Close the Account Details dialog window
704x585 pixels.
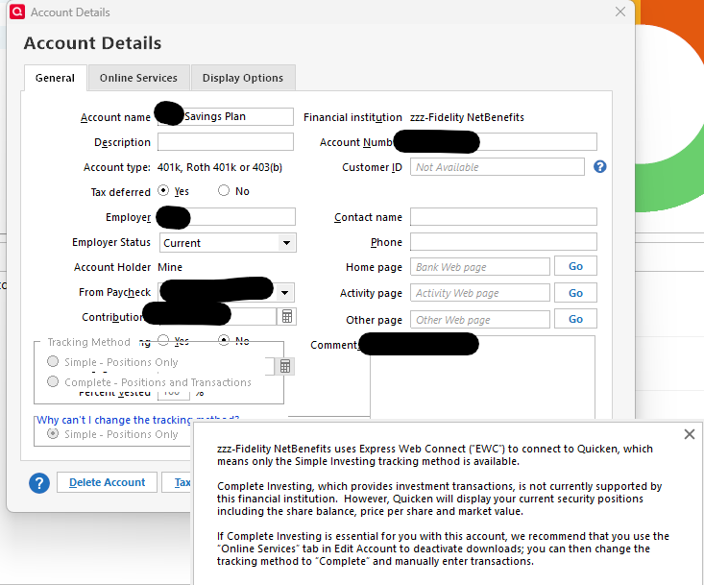tap(620, 12)
